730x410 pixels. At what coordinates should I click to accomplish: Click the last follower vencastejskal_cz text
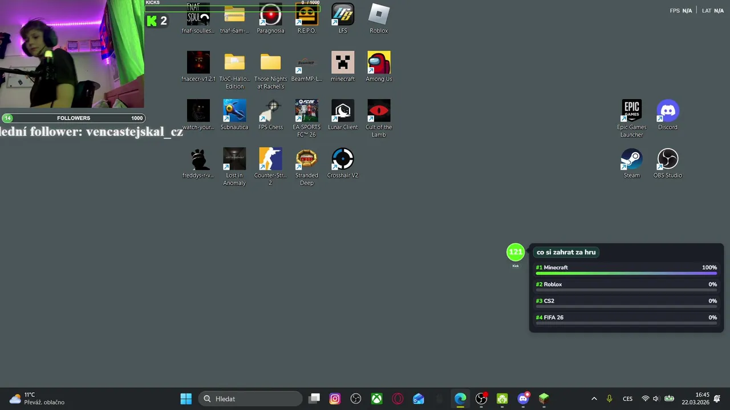[x=91, y=132]
